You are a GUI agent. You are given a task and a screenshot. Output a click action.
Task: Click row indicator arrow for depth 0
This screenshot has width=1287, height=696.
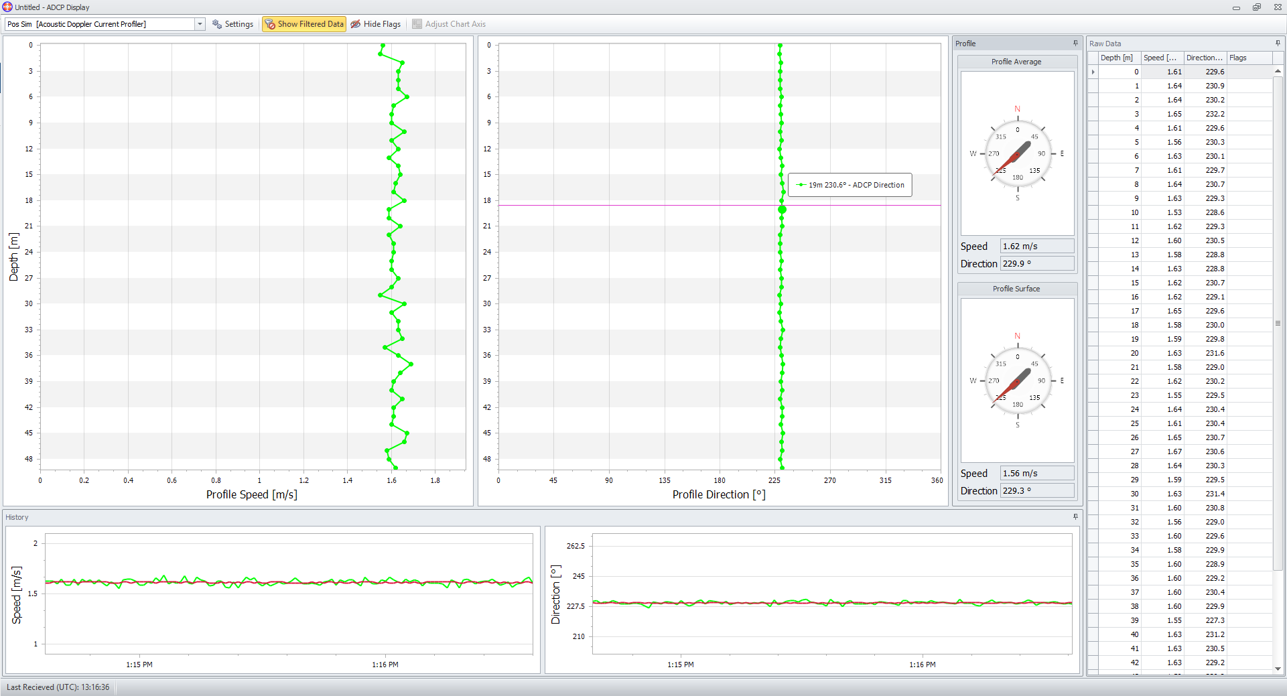[x=1093, y=72]
